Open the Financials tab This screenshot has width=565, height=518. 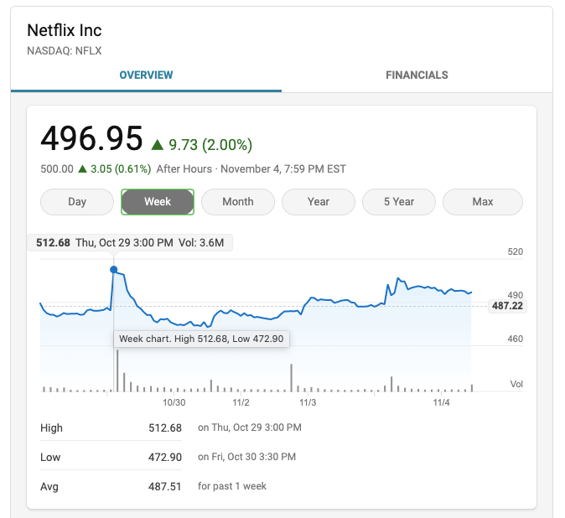(417, 75)
